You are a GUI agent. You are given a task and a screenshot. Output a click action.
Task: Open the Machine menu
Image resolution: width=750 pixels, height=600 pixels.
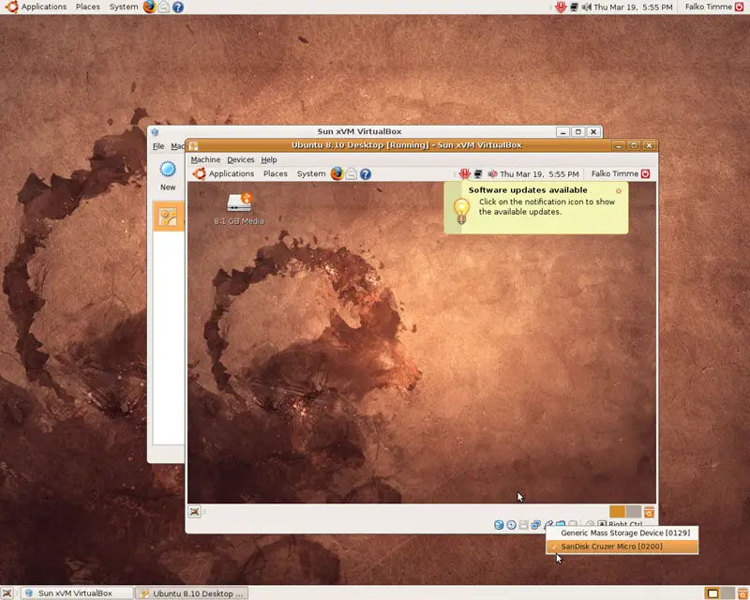click(205, 159)
